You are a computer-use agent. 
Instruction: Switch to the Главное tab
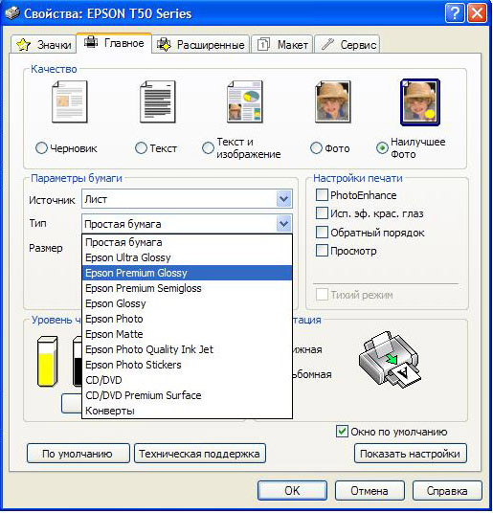coord(114,43)
